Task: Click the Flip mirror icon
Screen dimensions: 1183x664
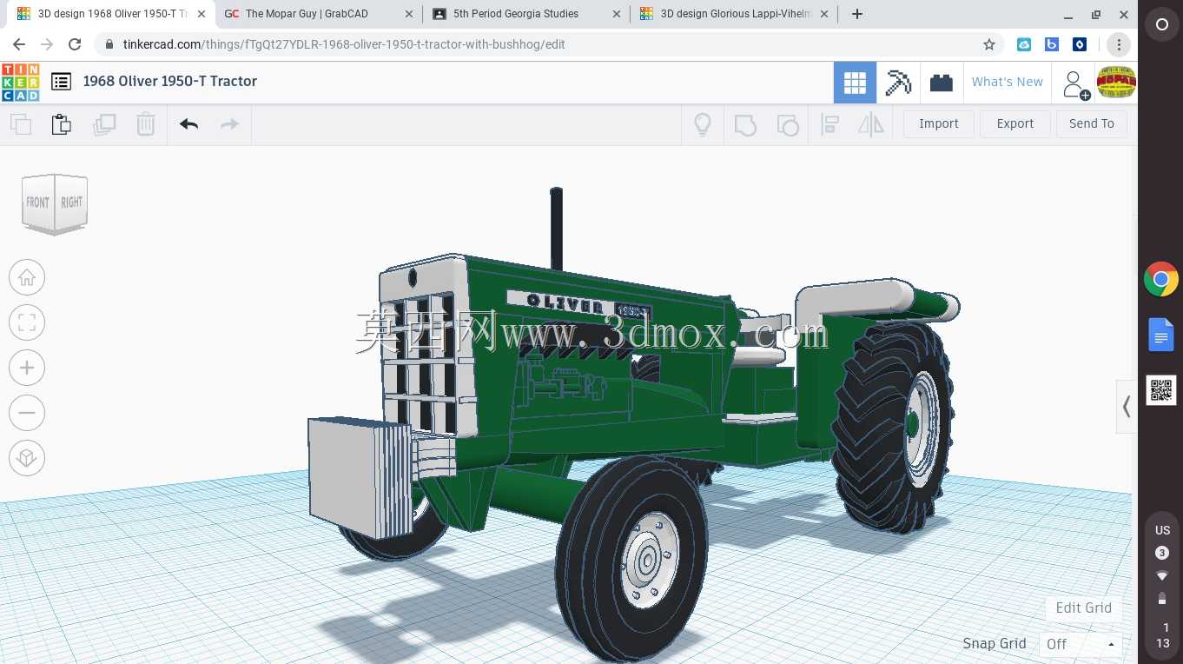Action: 871,124
